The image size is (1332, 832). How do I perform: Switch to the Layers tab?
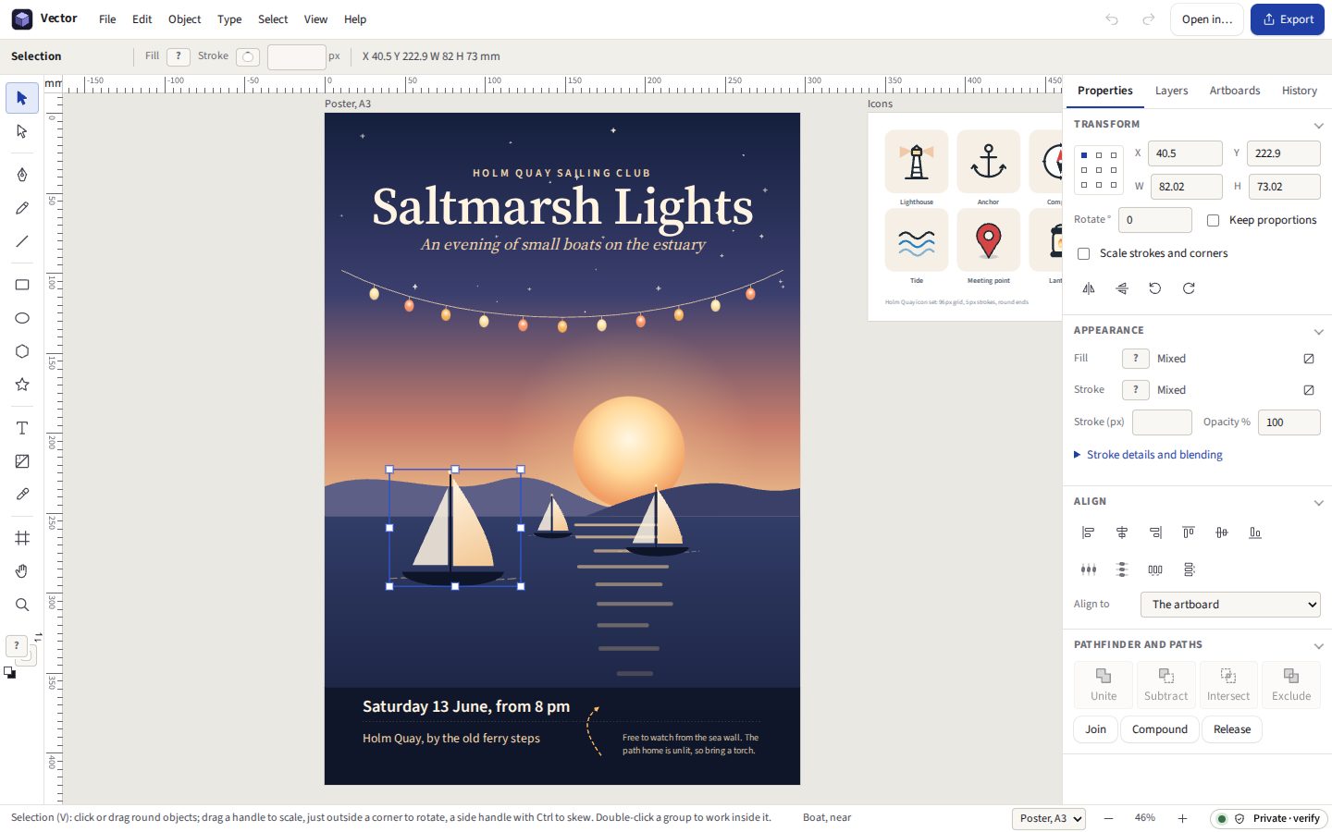click(x=1171, y=91)
